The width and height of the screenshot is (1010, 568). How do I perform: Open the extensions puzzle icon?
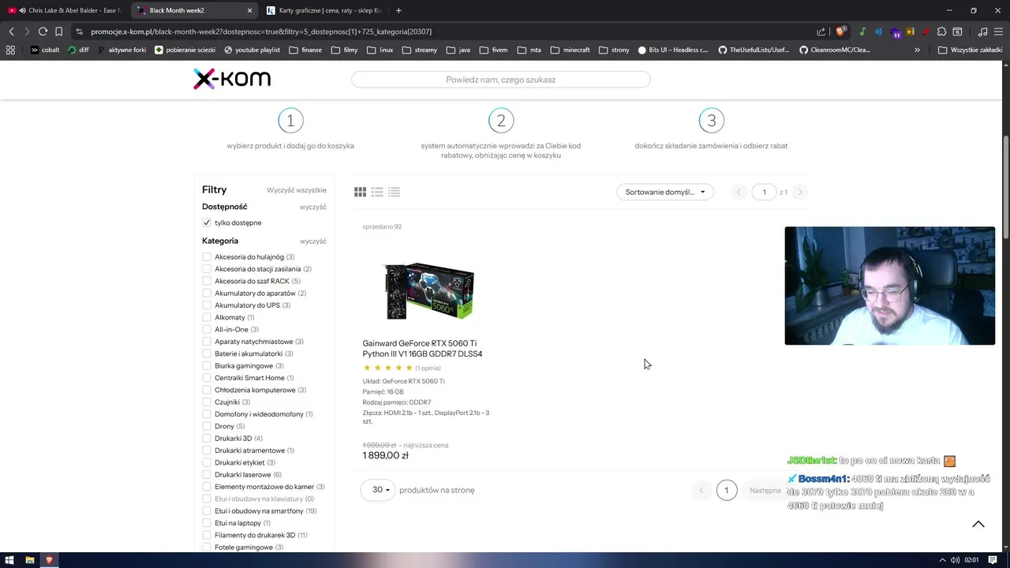[941, 32]
